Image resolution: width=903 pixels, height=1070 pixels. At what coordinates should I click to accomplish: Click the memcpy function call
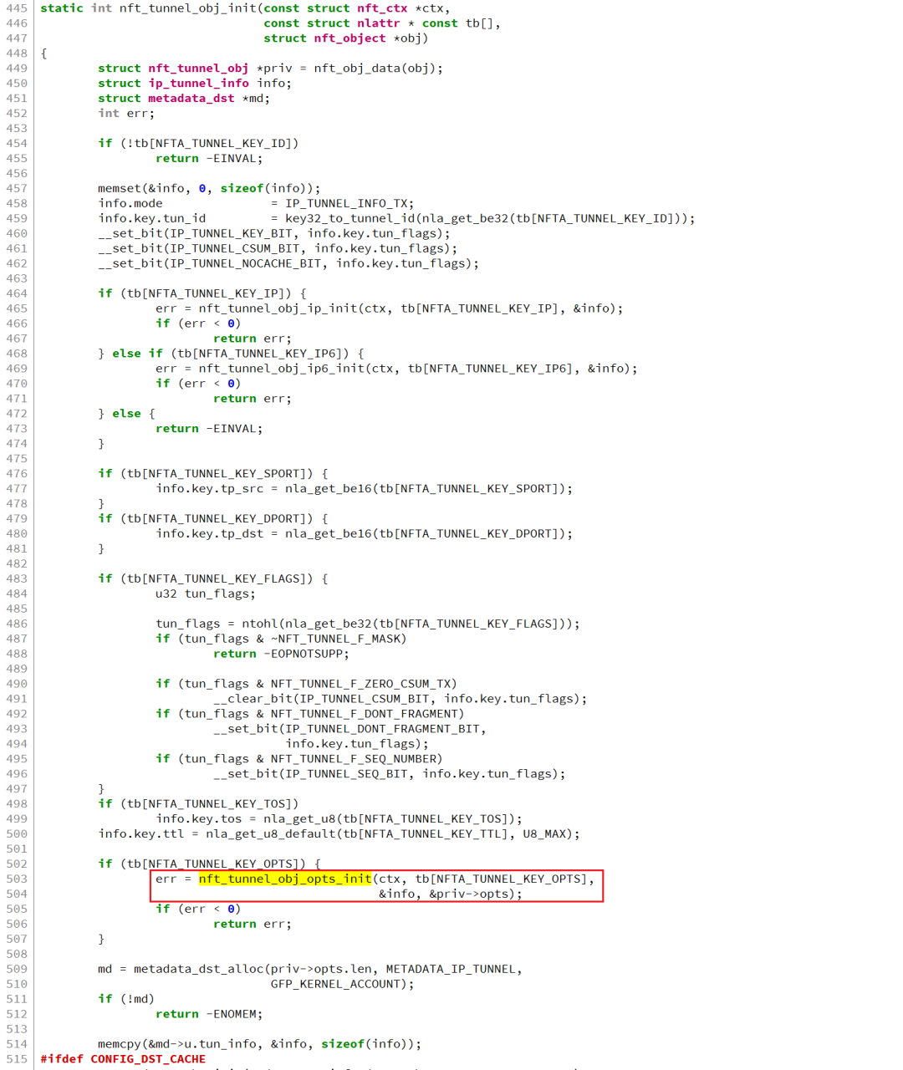(120, 1044)
